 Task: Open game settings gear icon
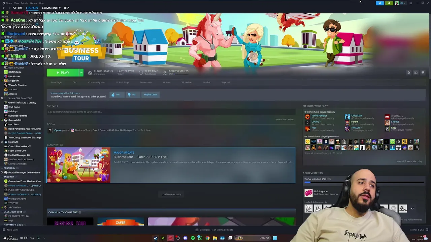click(409, 73)
